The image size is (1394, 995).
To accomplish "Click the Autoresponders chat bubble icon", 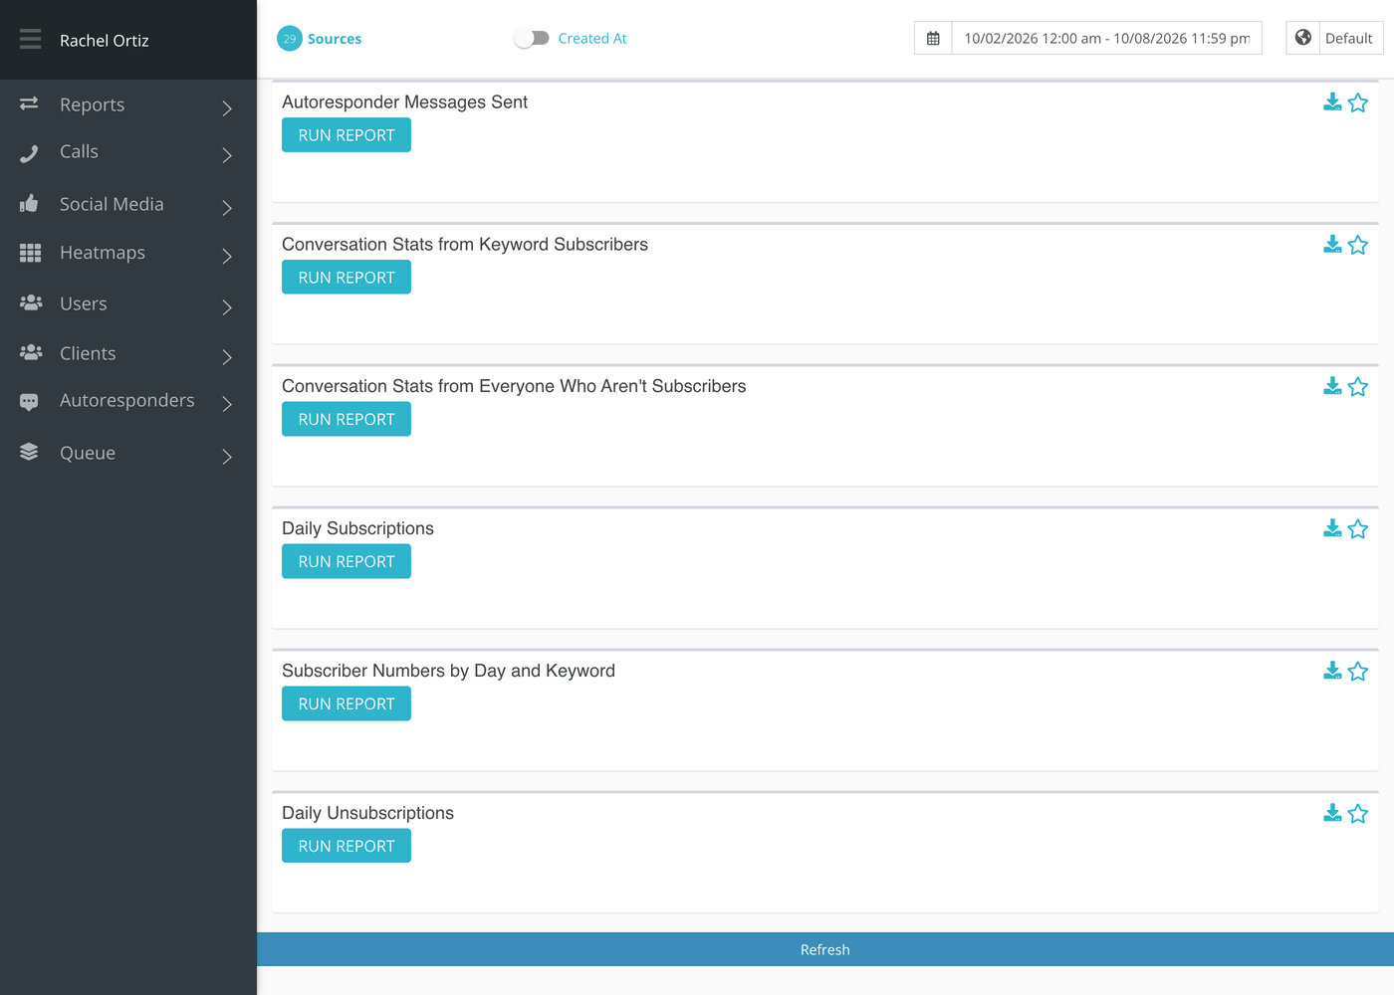I will click(29, 402).
